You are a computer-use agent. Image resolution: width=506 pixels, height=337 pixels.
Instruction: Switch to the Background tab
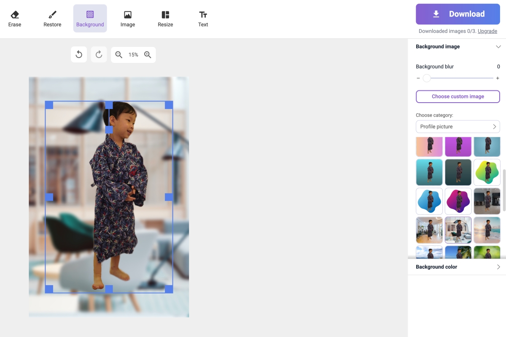(90, 19)
